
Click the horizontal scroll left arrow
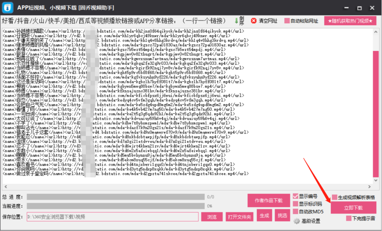coord(6,187)
